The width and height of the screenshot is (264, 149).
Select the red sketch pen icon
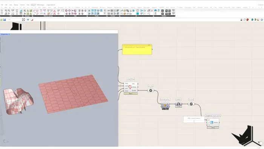pyautogui.click(x=32, y=20)
